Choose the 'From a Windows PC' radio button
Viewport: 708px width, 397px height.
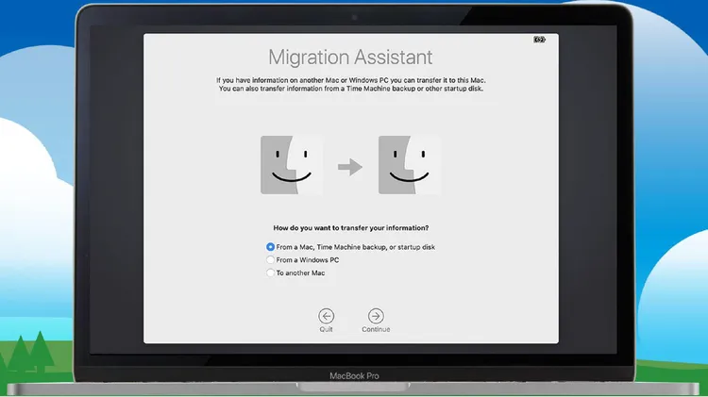[270, 260]
